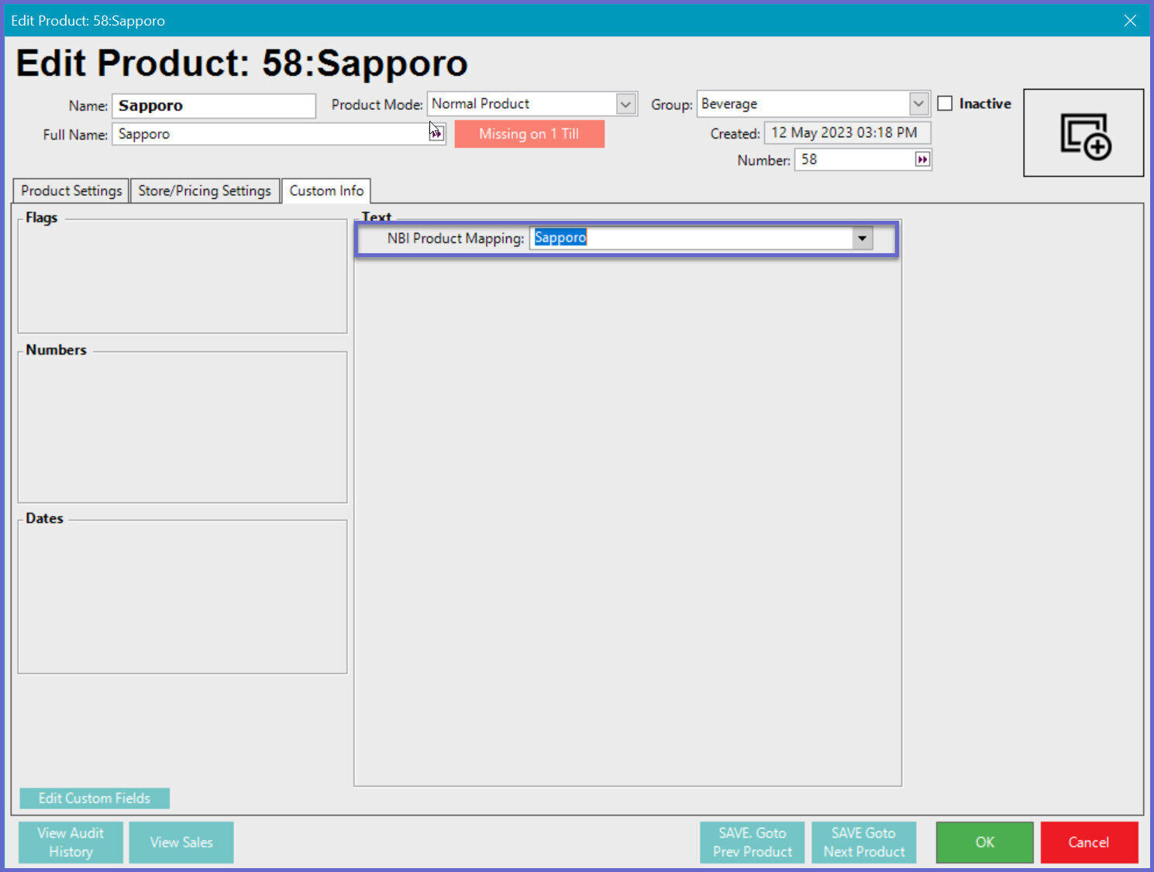Open the Product Mode dropdown
The image size is (1154, 872).
point(625,104)
